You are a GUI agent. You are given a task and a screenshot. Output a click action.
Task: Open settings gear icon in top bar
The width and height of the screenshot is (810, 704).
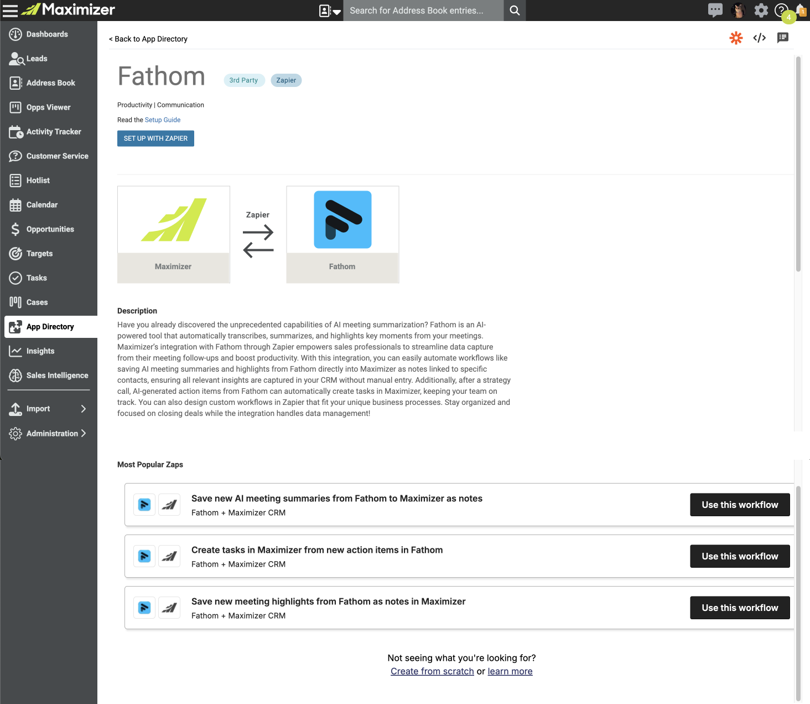pyautogui.click(x=761, y=10)
